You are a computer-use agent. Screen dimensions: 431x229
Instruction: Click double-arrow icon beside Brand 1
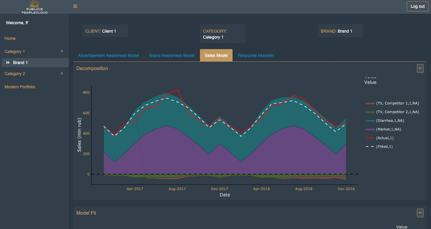coord(8,63)
